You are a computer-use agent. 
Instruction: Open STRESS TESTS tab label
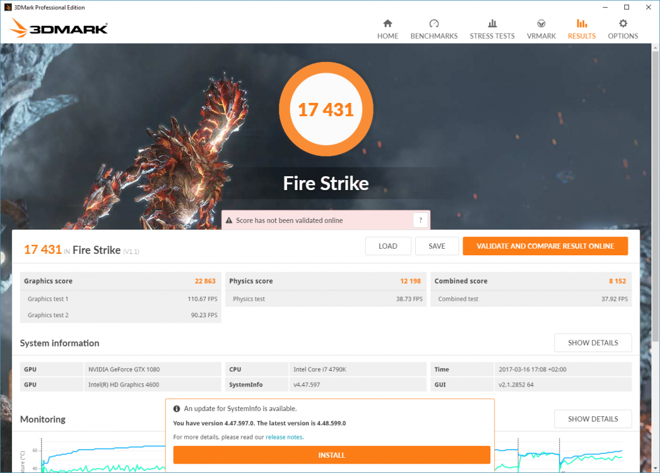click(492, 36)
